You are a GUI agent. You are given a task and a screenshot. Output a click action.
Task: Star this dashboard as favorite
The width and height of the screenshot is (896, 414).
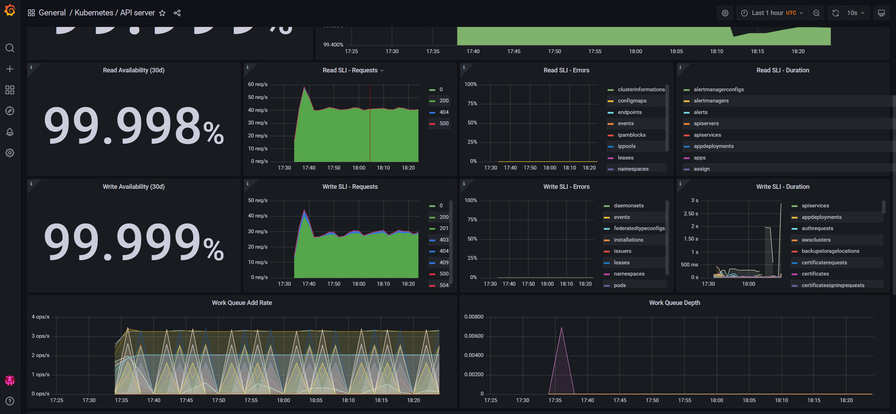(162, 13)
